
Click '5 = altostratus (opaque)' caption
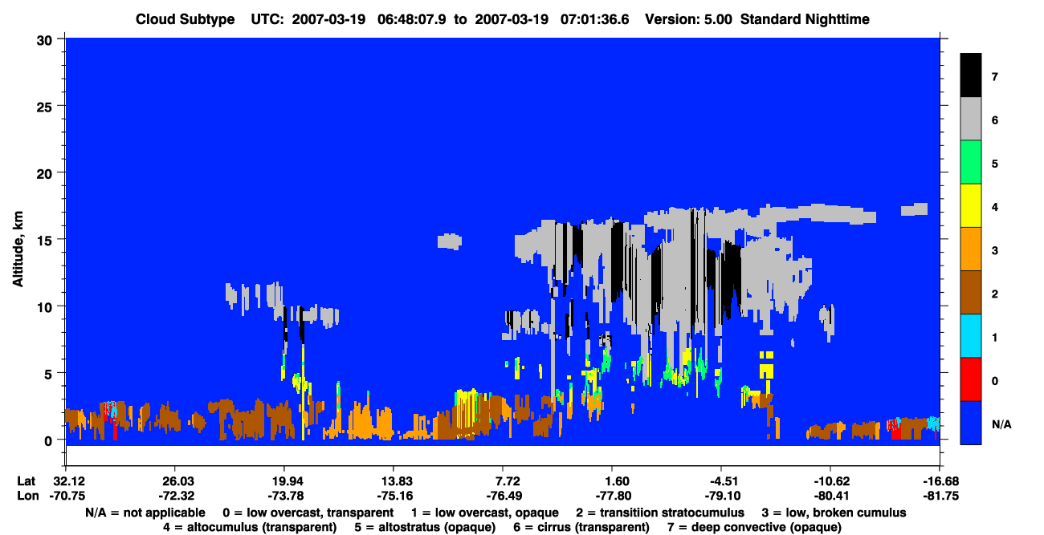[x=426, y=527]
